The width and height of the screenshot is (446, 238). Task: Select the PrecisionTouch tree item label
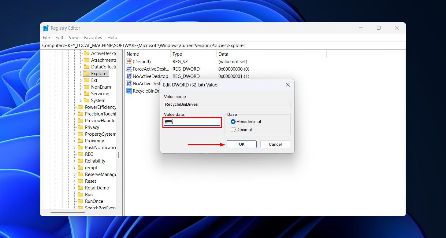[100, 114]
